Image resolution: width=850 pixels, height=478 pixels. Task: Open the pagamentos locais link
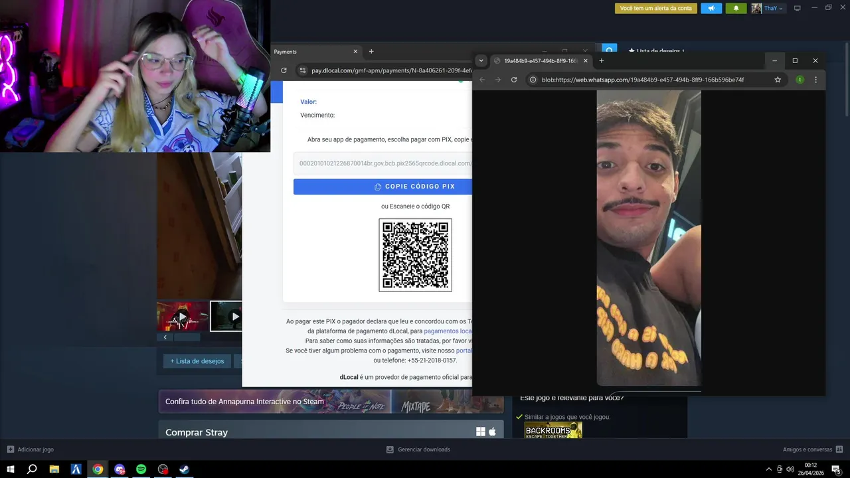tap(448, 331)
